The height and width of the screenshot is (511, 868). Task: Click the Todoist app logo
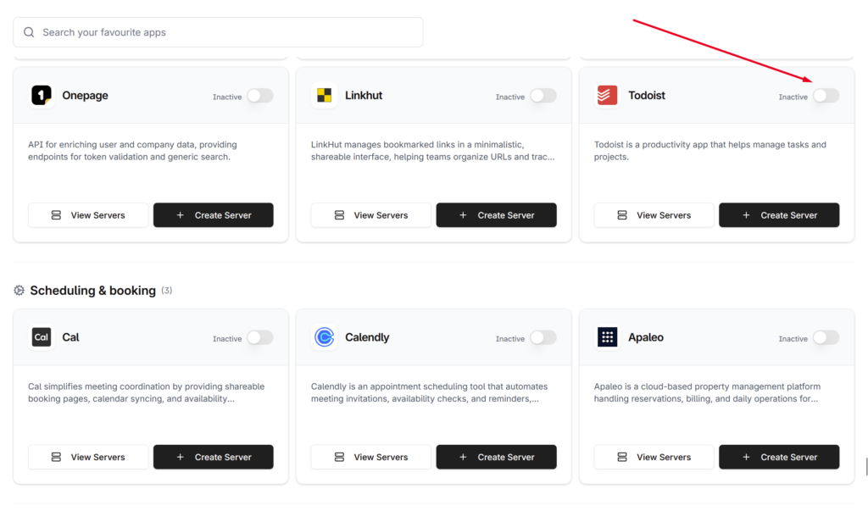[x=607, y=95]
